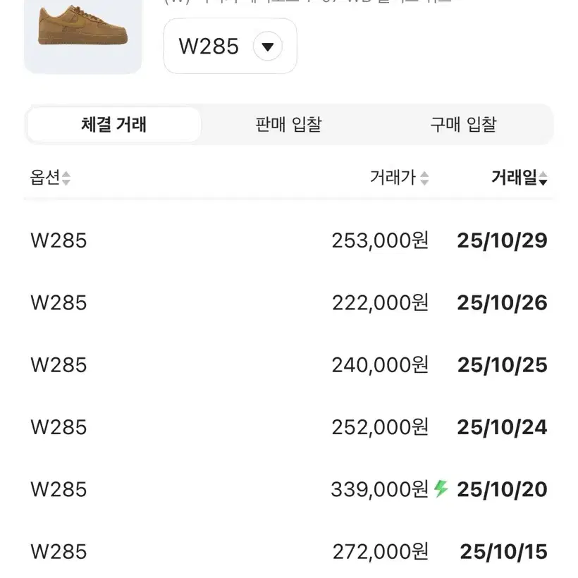Click the up arrow beside 옵션 header
Viewport: 578px width, 578px height.
[68, 175]
